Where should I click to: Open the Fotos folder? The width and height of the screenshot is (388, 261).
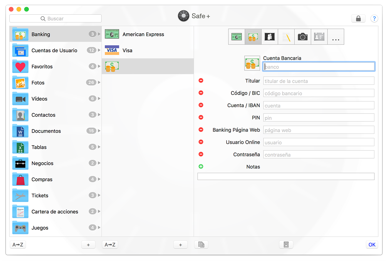tap(55, 82)
